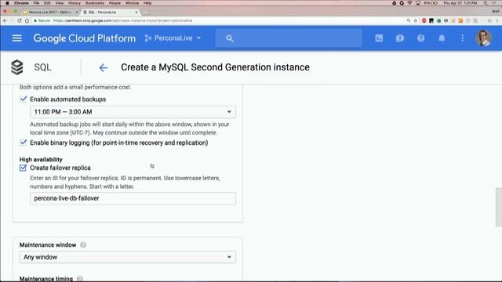Open the Bookmarks menu
The height and width of the screenshot is (282, 502).
(95, 3)
